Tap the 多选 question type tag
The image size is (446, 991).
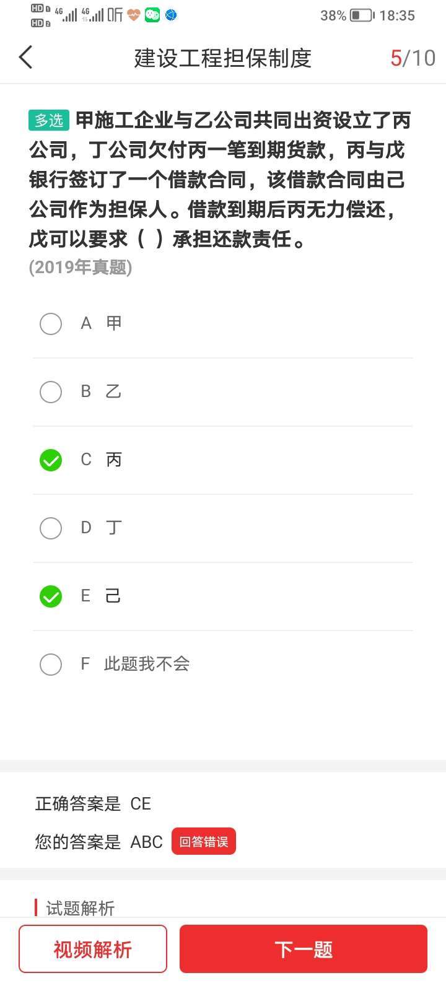pyautogui.click(x=49, y=120)
